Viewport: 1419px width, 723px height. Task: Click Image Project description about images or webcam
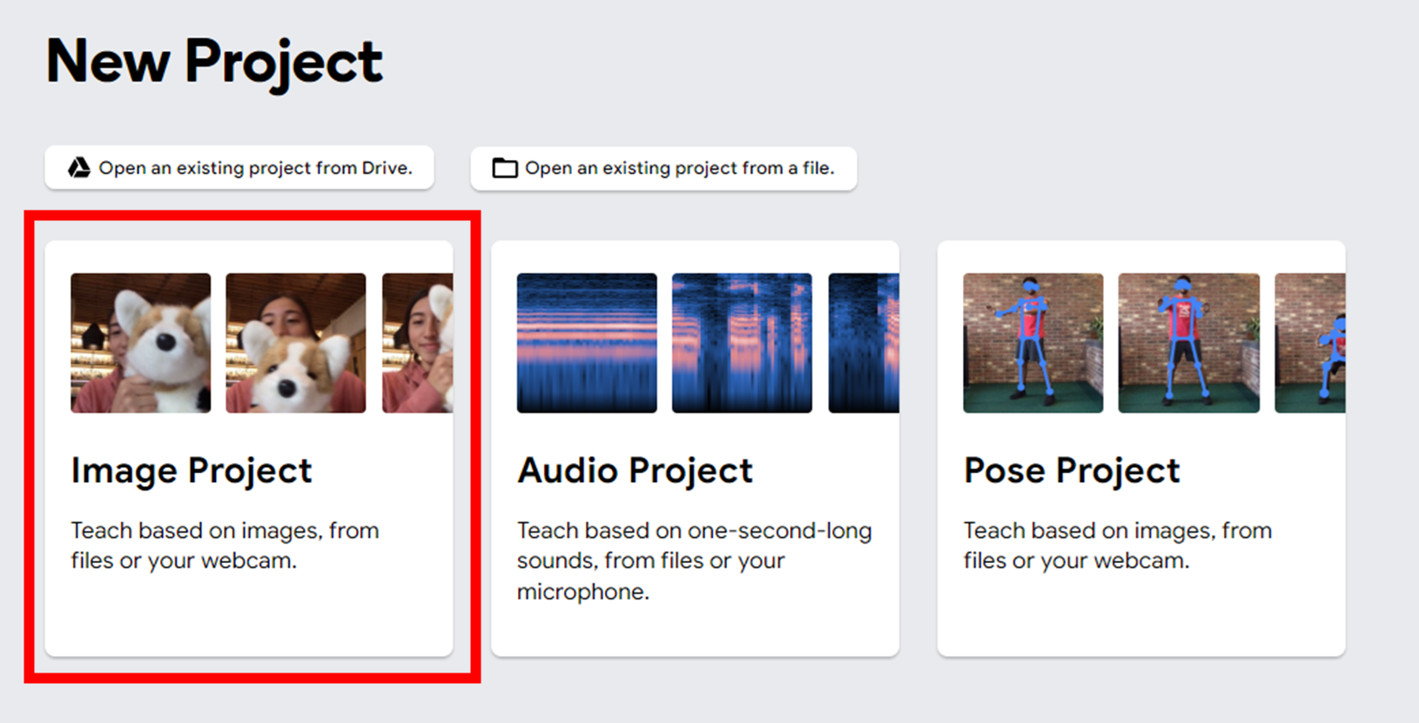coord(225,546)
